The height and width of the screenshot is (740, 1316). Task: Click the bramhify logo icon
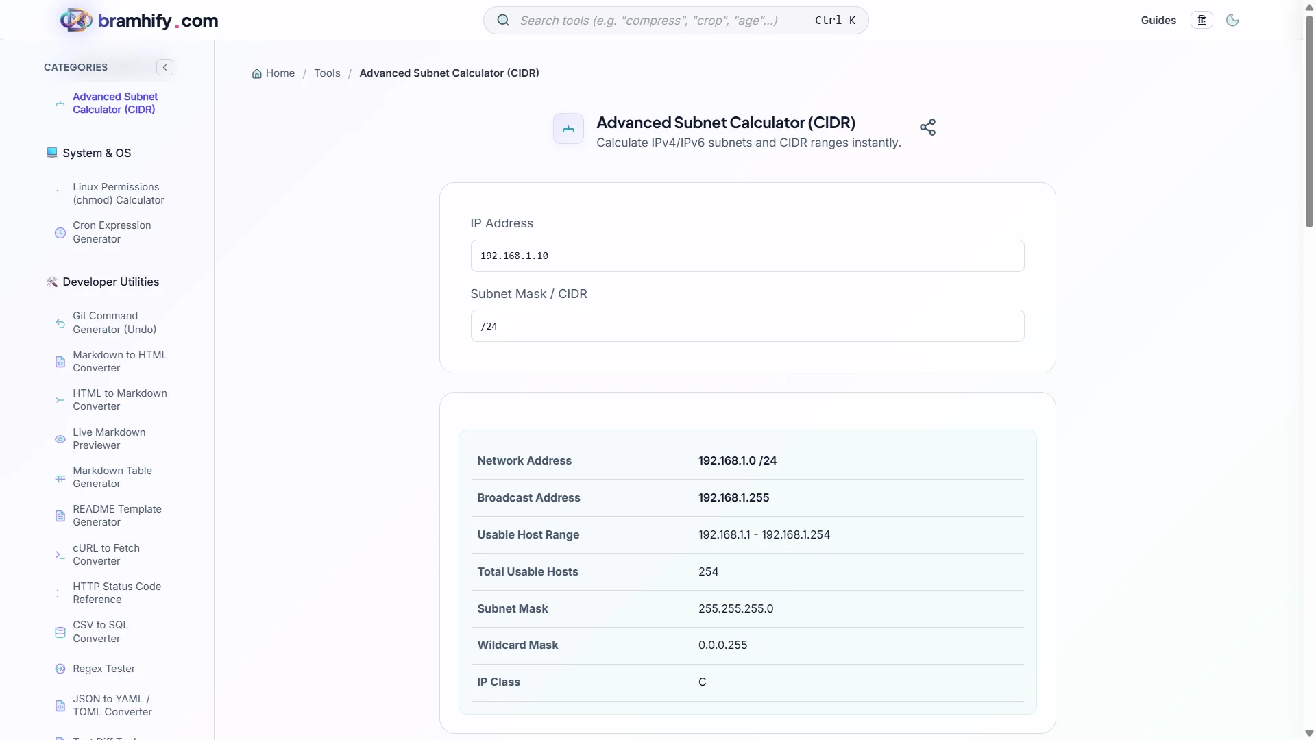point(76,20)
